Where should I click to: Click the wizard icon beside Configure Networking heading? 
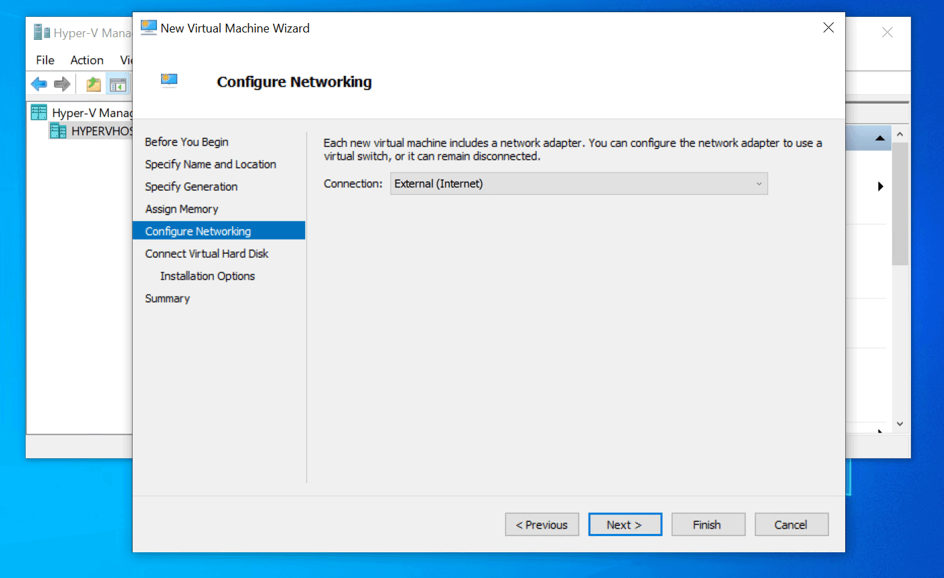168,80
